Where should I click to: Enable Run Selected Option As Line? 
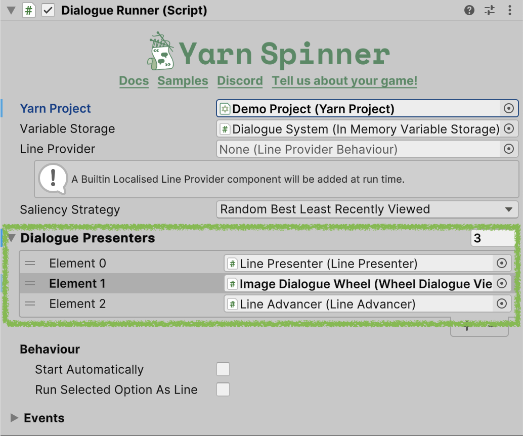pos(223,389)
